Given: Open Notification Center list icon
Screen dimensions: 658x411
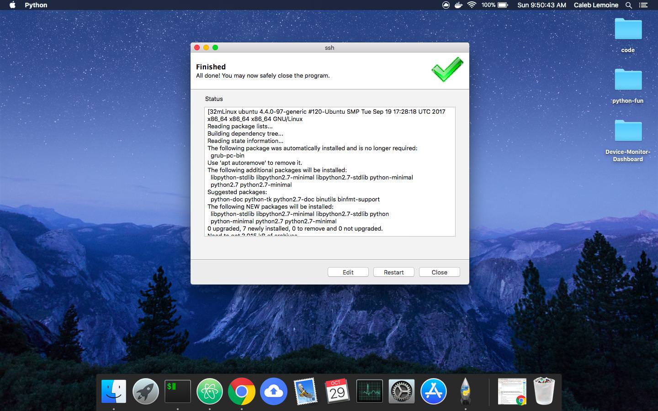Looking at the screenshot, I should click(x=643, y=5).
